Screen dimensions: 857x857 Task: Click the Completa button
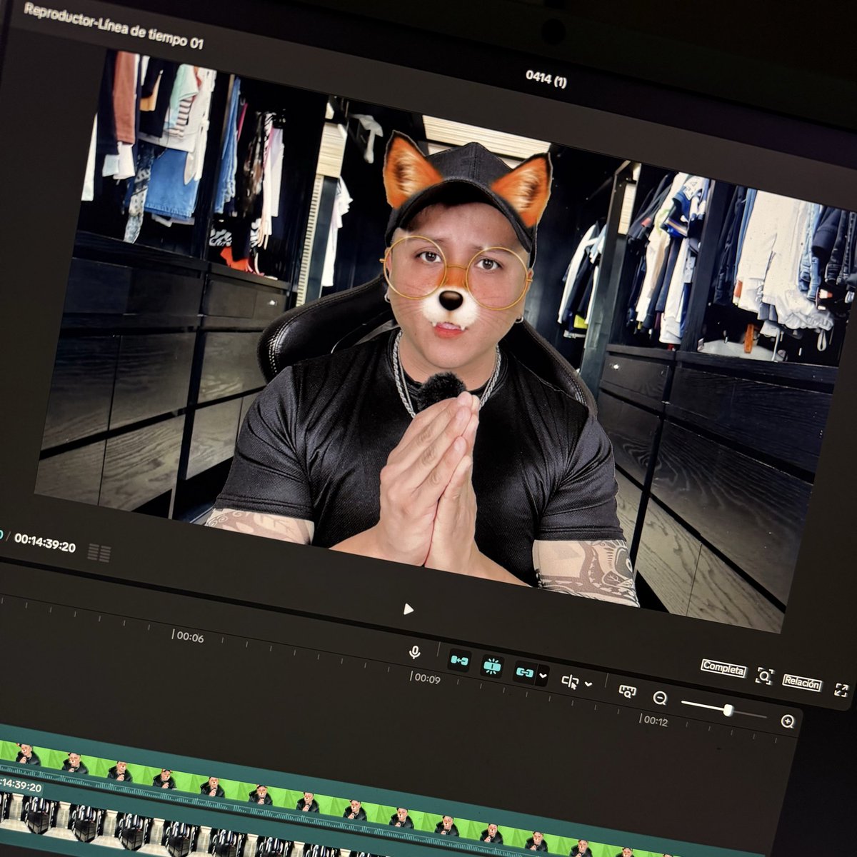click(x=723, y=668)
